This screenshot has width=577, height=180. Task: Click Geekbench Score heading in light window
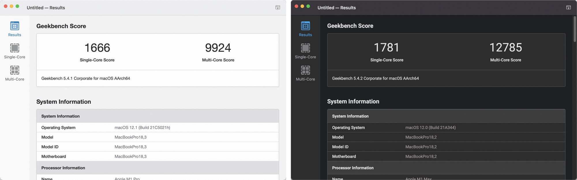point(61,26)
